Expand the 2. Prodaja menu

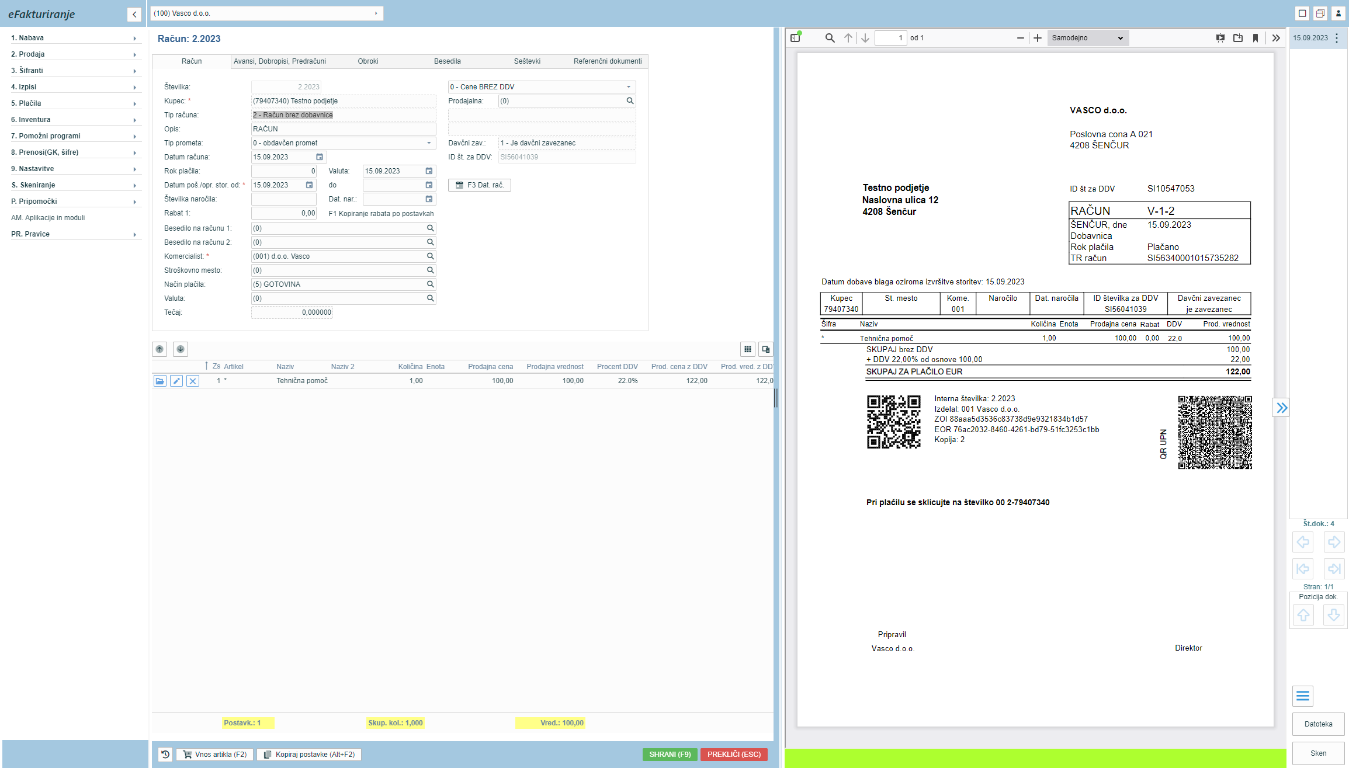[x=75, y=54]
